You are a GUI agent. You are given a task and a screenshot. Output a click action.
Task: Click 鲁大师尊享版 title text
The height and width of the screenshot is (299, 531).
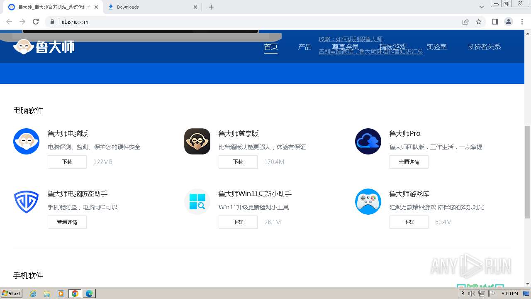coord(239,134)
